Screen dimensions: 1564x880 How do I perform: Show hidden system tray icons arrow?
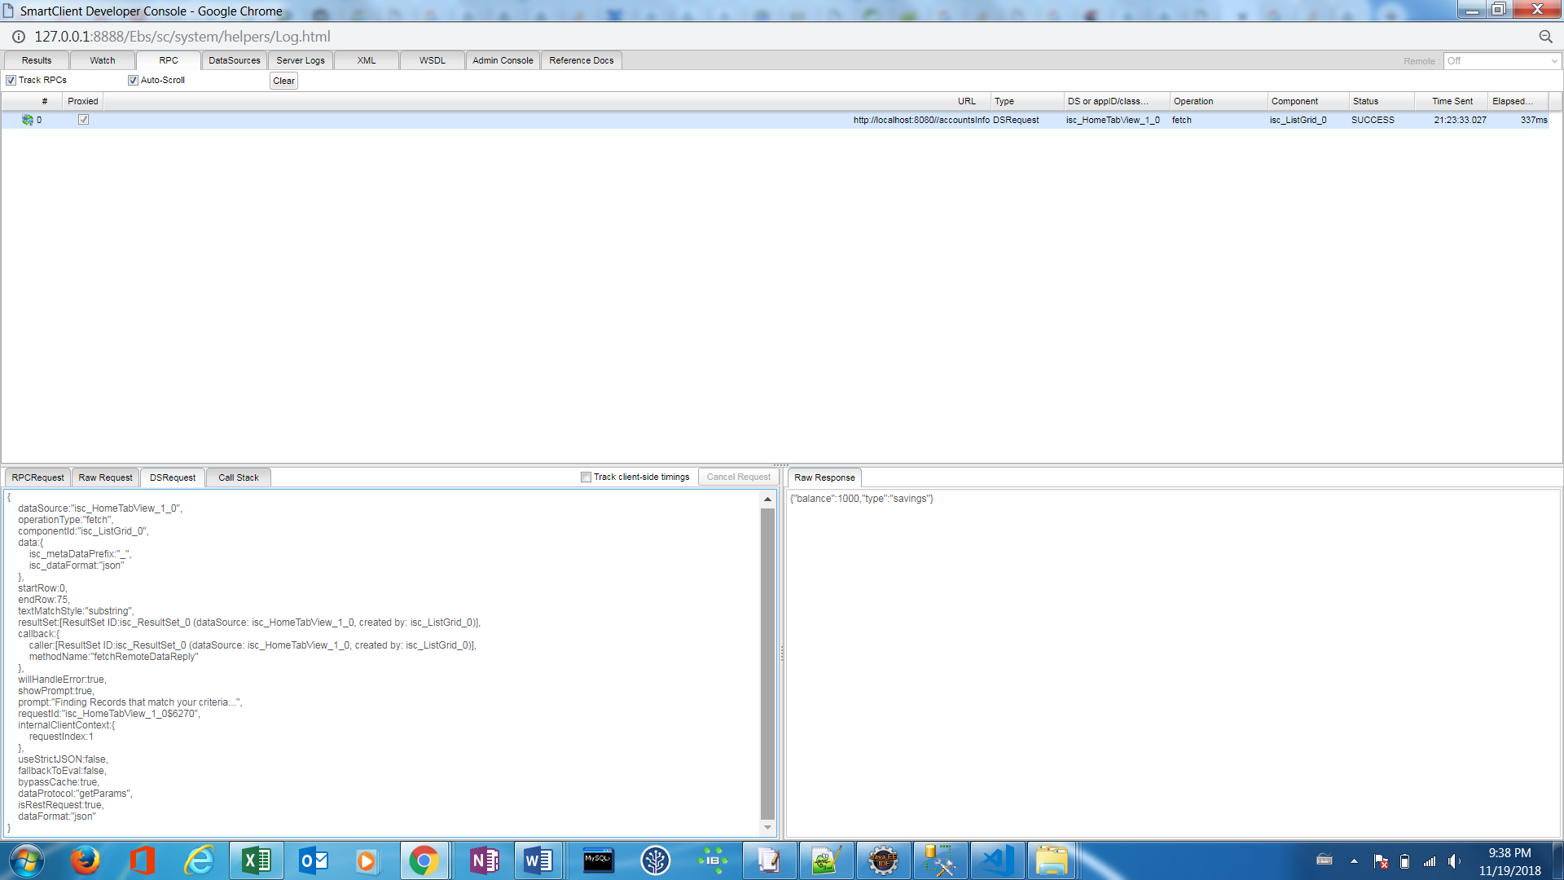[1354, 861]
